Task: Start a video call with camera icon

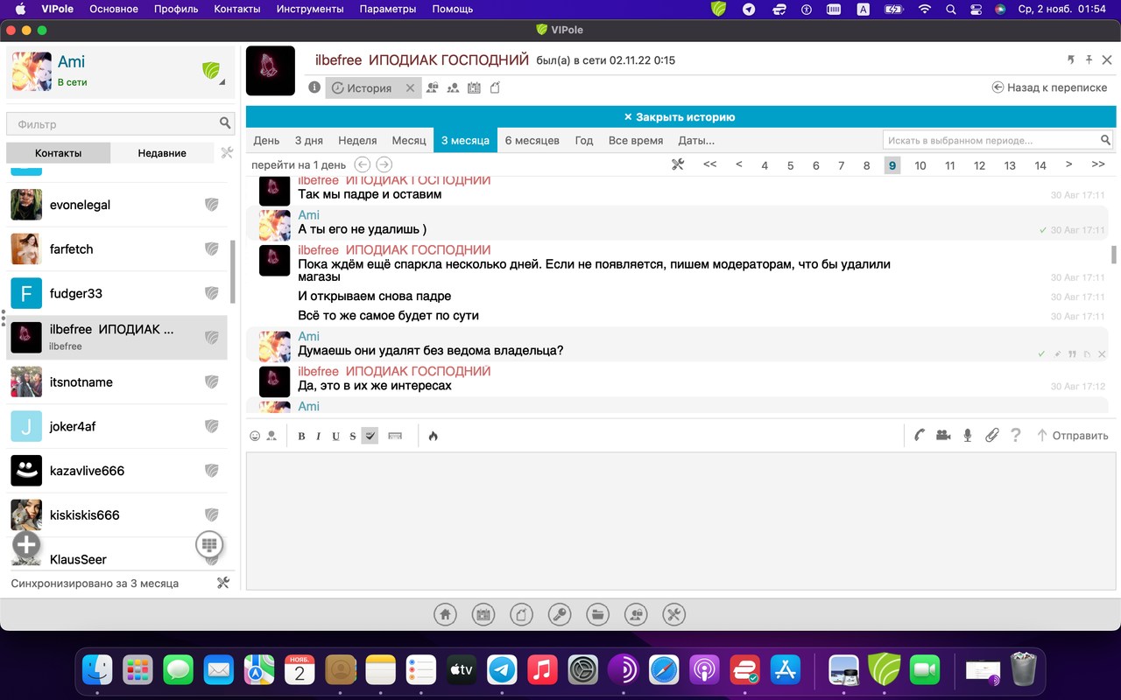Action: click(943, 435)
